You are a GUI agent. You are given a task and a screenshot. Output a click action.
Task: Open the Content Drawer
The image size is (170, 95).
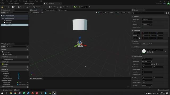point(7,90)
